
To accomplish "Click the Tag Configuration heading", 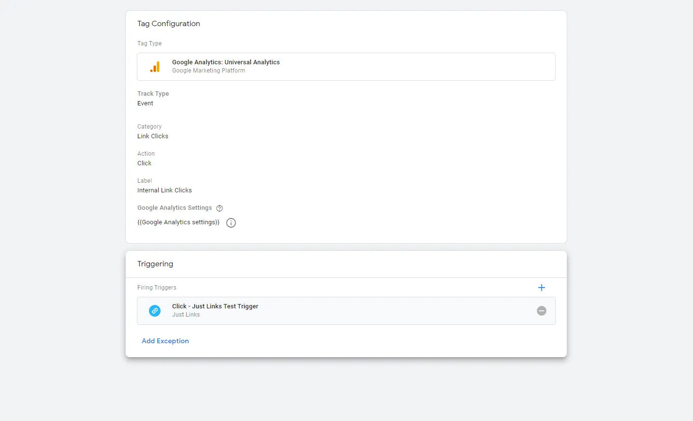I will (x=169, y=24).
